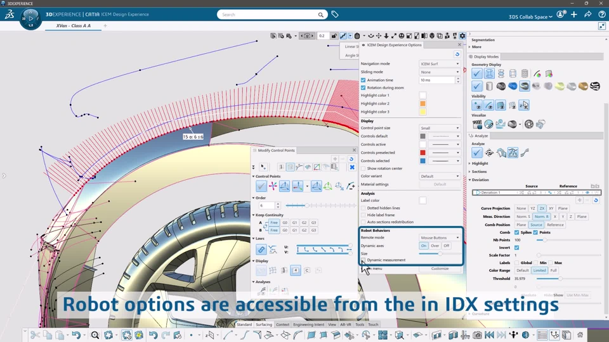
Task: Click the cylinder shading icon in Geometry Display
Action: [x=489, y=86]
